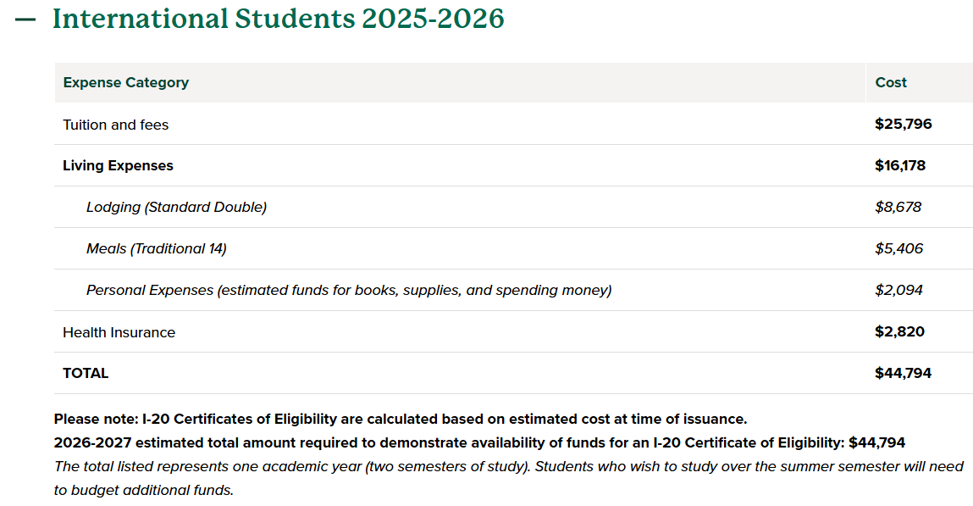Click the Cost column header

(x=891, y=82)
